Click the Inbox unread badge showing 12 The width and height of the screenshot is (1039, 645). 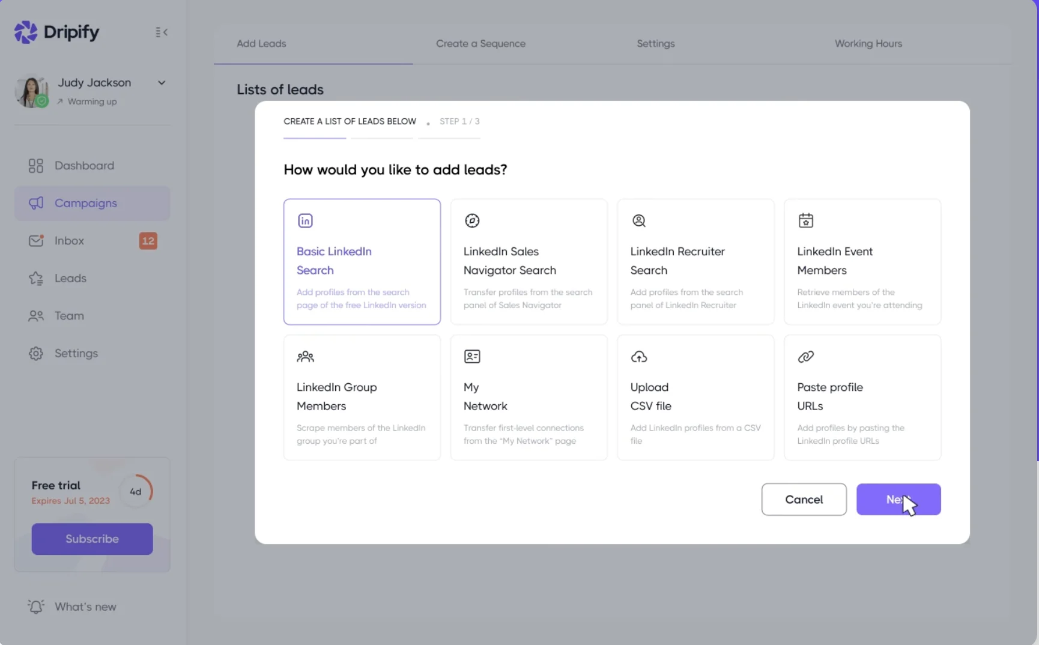[x=148, y=241]
